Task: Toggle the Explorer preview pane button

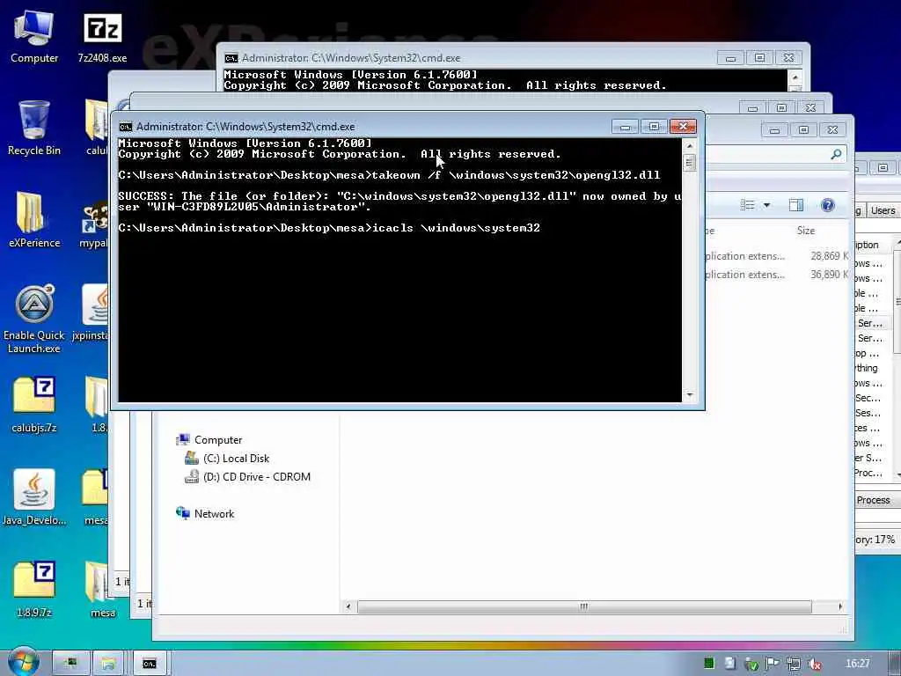Action: tap(795, 205)
